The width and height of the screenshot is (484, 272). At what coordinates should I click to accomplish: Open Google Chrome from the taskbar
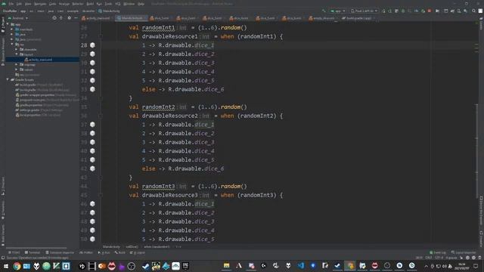point(17,266)
